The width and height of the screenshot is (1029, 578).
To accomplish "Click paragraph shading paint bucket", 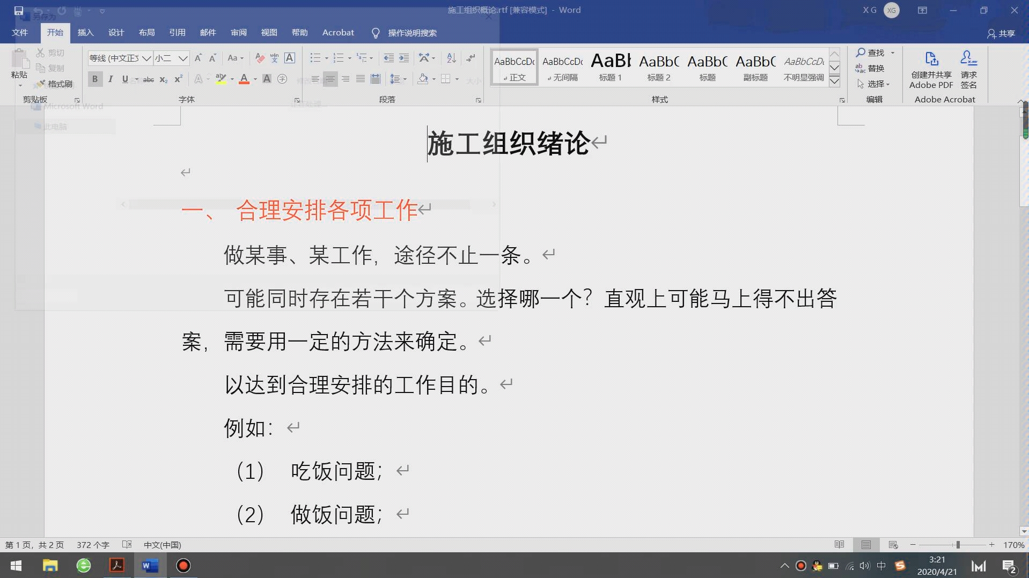I will coord(423,79).
